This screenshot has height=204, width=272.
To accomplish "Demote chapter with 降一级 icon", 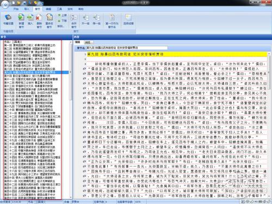I will click(x=96, y=20).
